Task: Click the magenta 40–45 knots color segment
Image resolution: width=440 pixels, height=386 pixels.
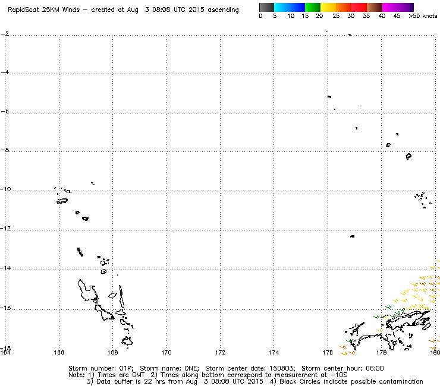Action: (x=390, y=7)
